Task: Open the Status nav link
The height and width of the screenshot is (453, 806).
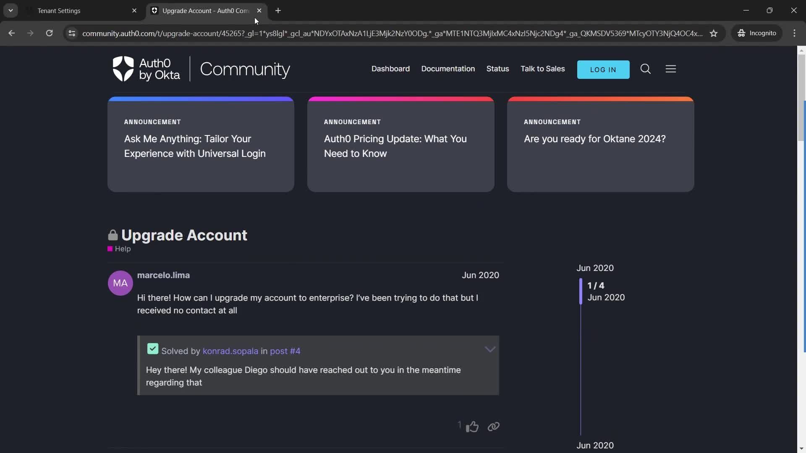Action: click(497, 69)
